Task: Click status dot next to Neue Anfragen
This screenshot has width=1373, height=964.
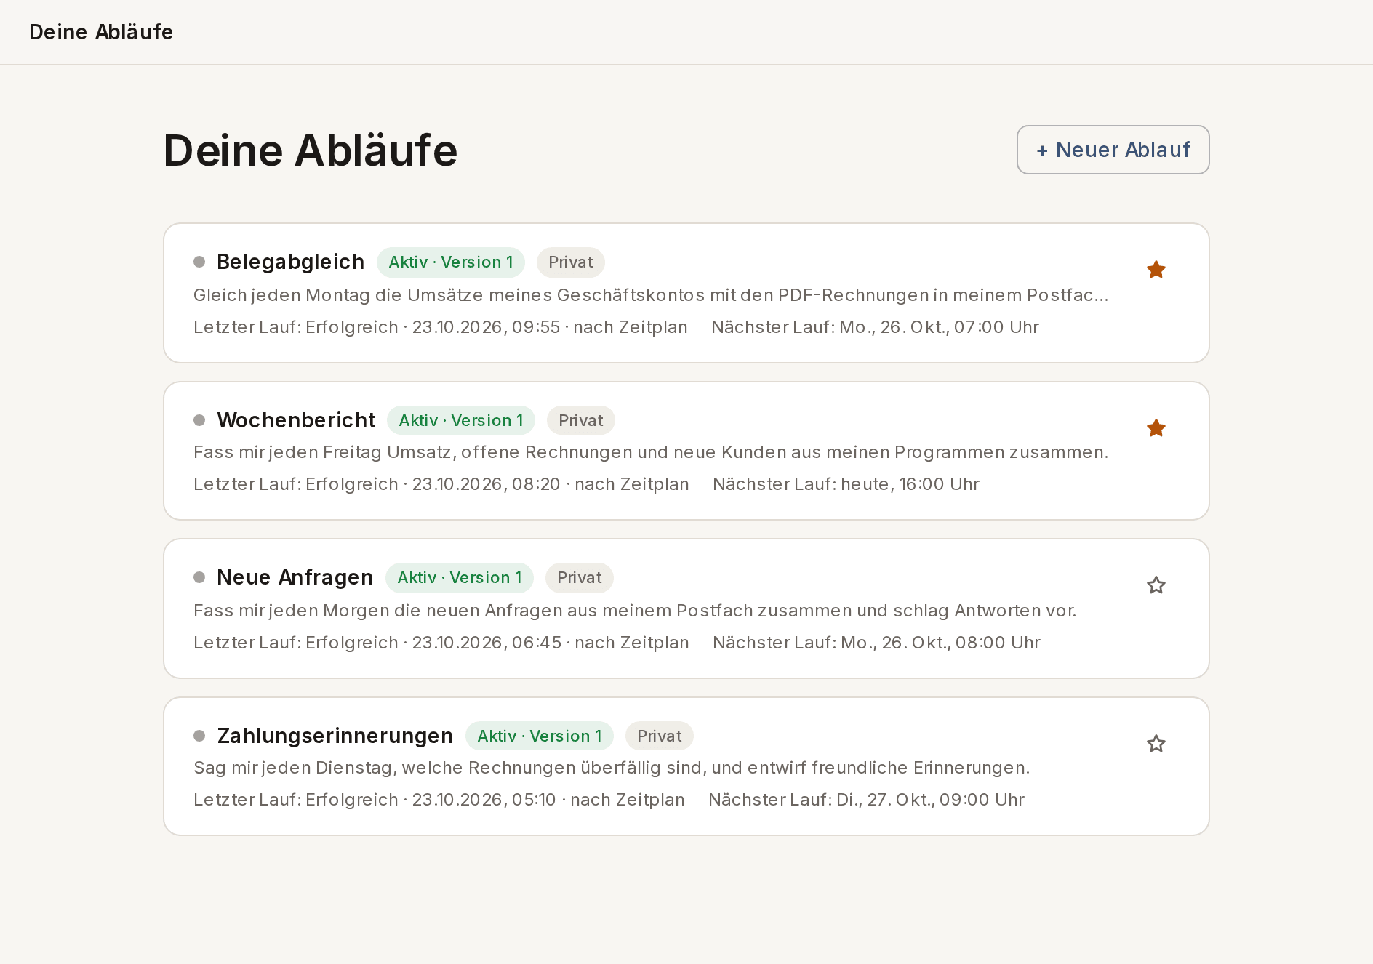Action: click(199, 577)
